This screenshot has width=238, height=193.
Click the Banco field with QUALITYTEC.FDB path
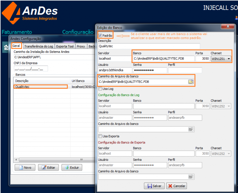pyautogui.click(x=164, y=59)
